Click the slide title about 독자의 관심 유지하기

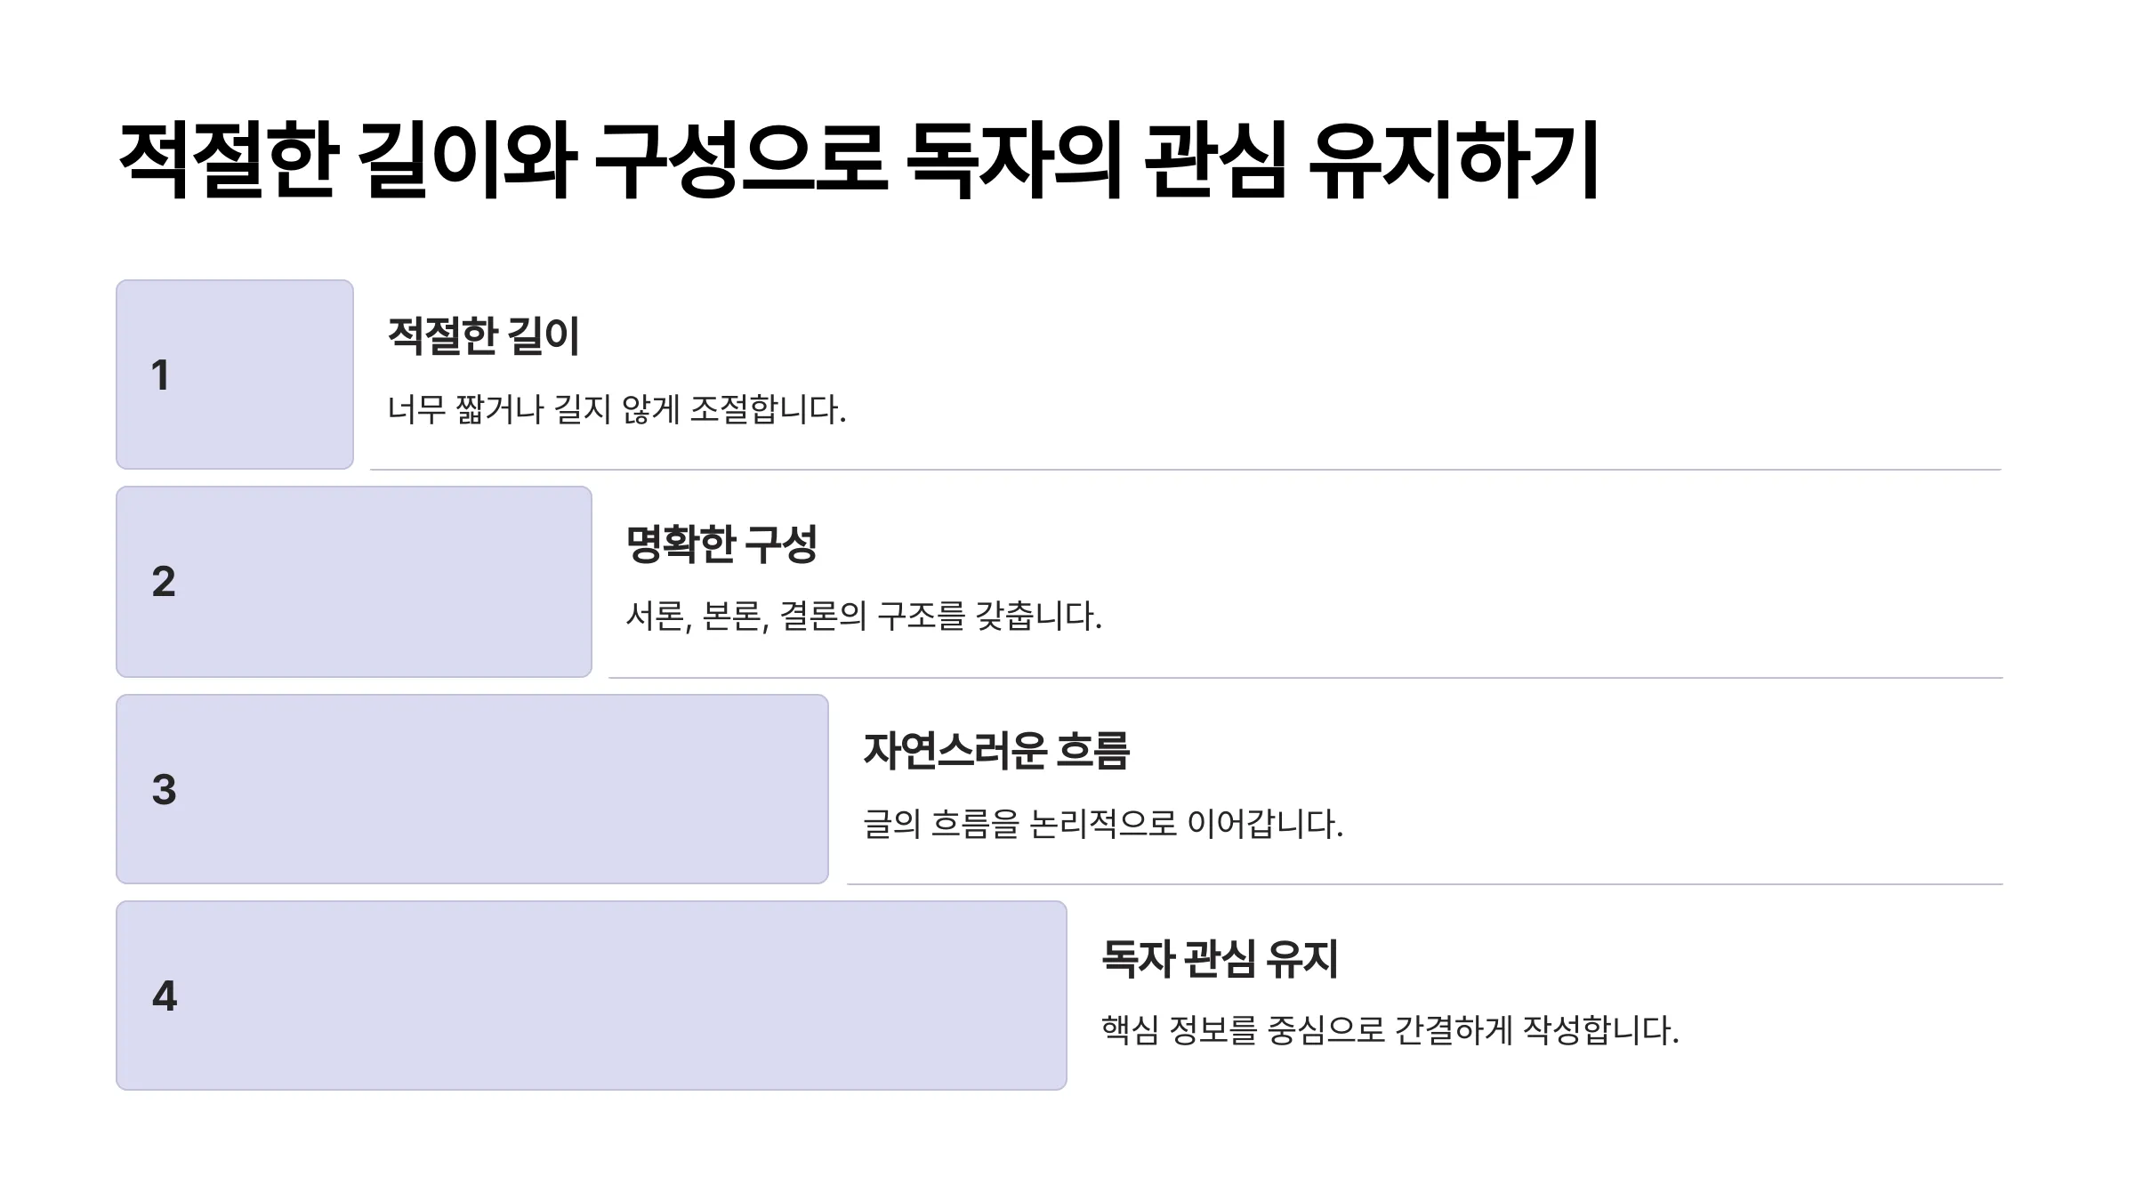(859, 160)
